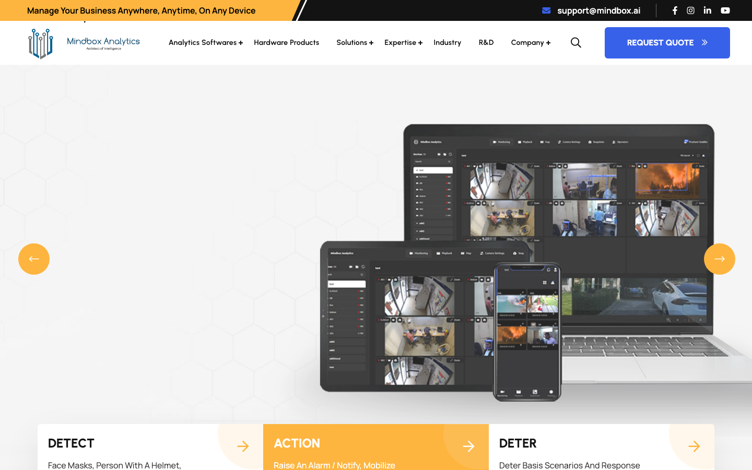Open the Facebook social icon
The image size is (752, 470).
pyautogui.click(x=675, y=10)
